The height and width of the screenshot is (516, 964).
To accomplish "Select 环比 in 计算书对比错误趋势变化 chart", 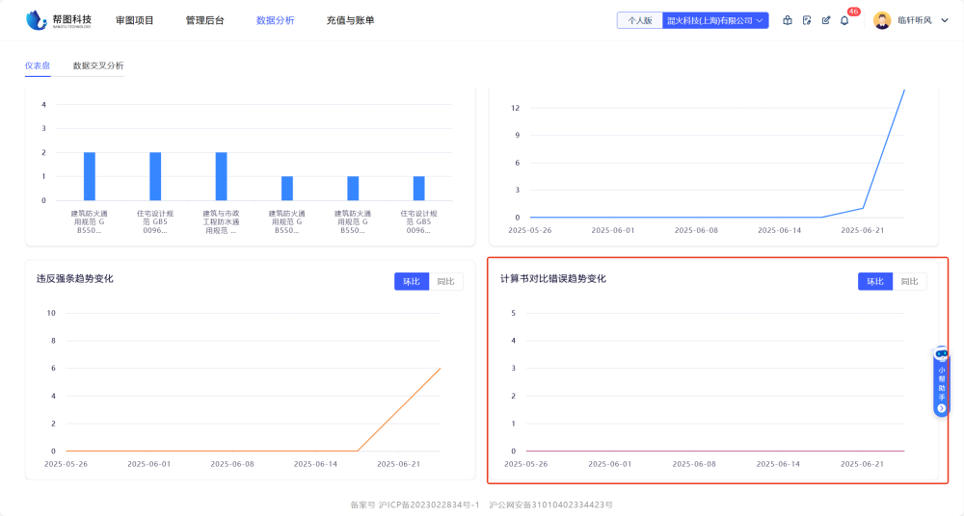I will [875, 281].
